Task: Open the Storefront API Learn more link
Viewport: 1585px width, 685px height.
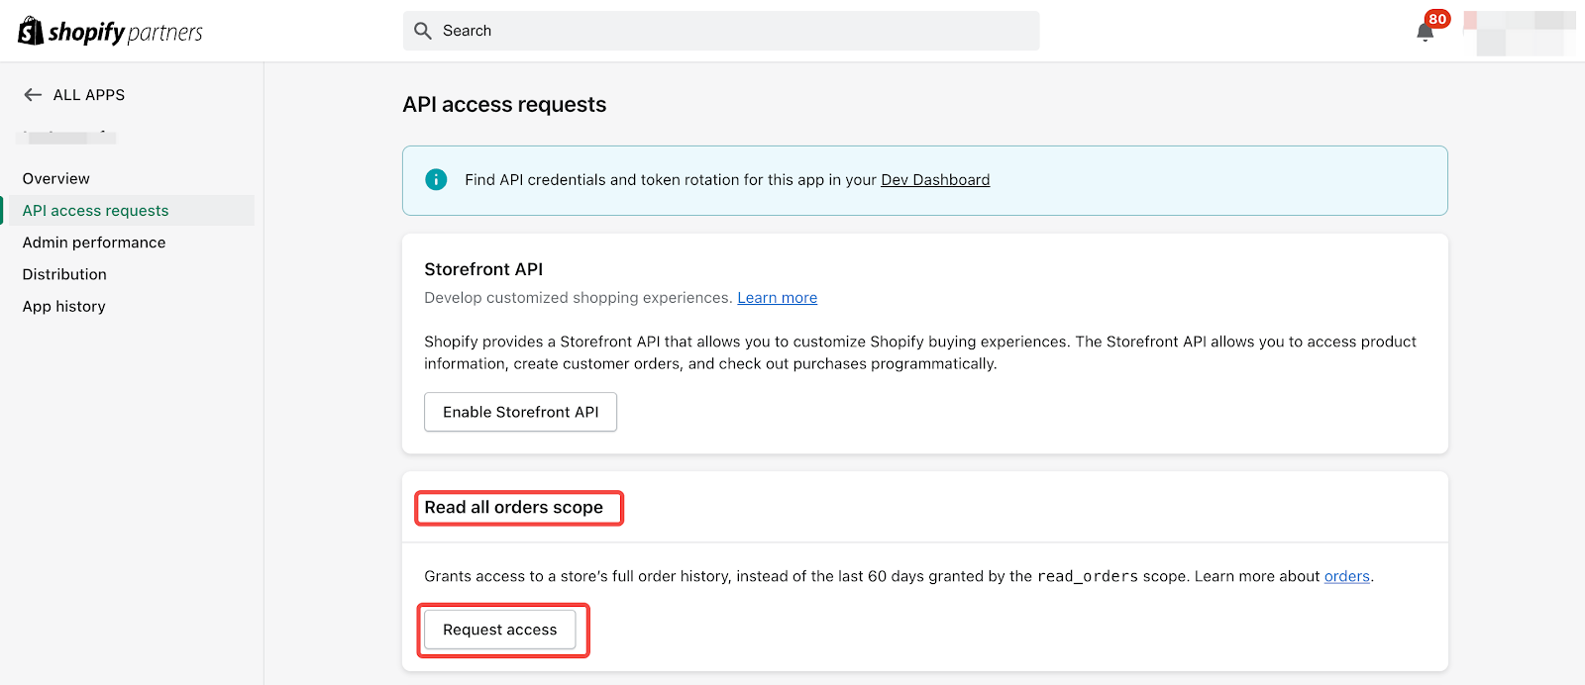Action: tap(777, 298)
